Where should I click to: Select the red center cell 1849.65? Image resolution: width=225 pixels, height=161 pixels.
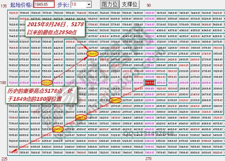(150, 82)
